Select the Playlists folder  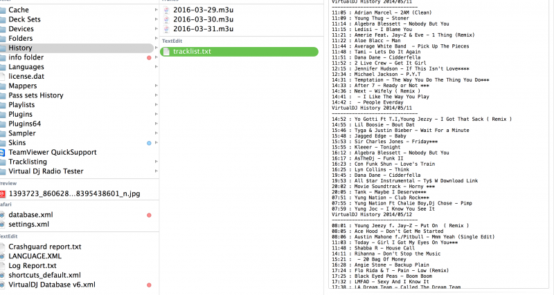pos(21,105)
